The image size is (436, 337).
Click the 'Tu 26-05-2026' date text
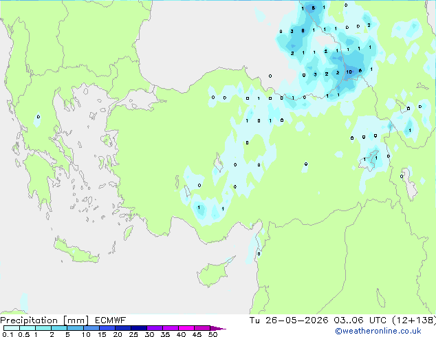coord(289,320)
